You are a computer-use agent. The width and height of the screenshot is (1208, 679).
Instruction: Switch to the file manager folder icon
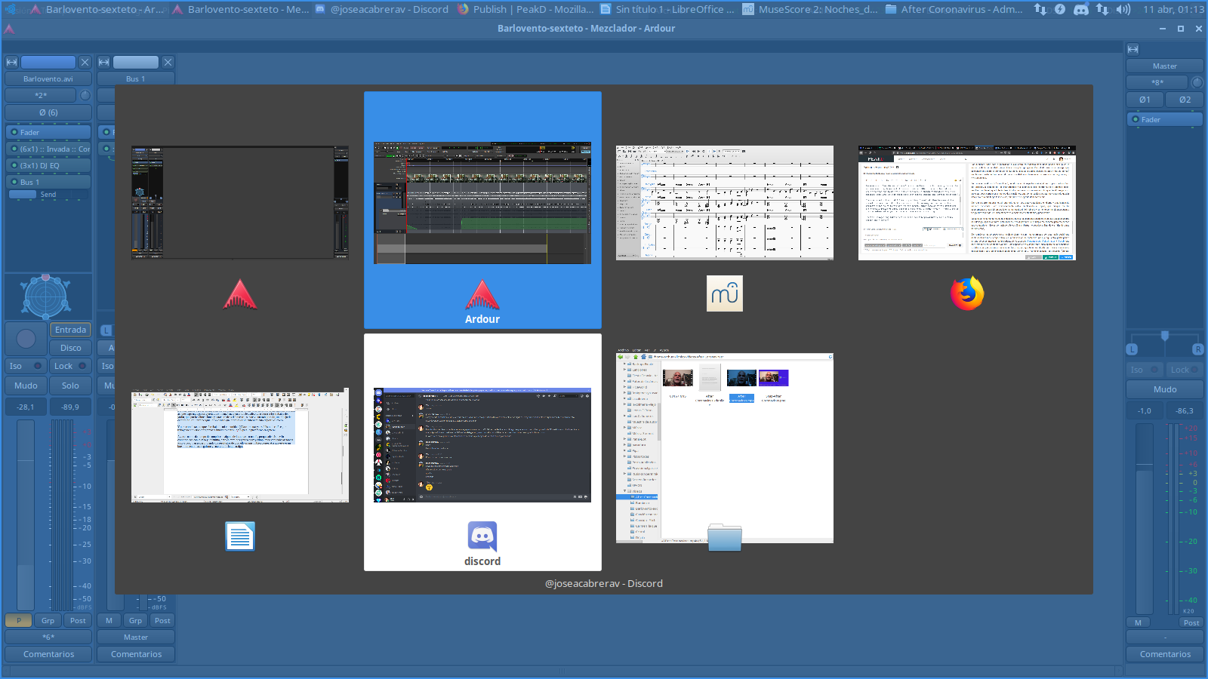pyautogui.click(x=725, y=536)
